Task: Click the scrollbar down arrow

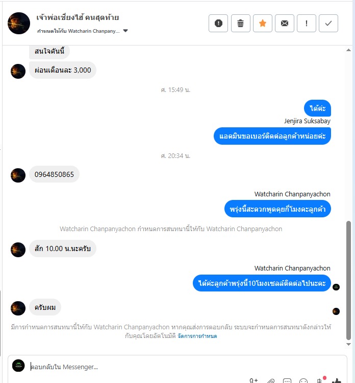Action: [x=349, y=344]
